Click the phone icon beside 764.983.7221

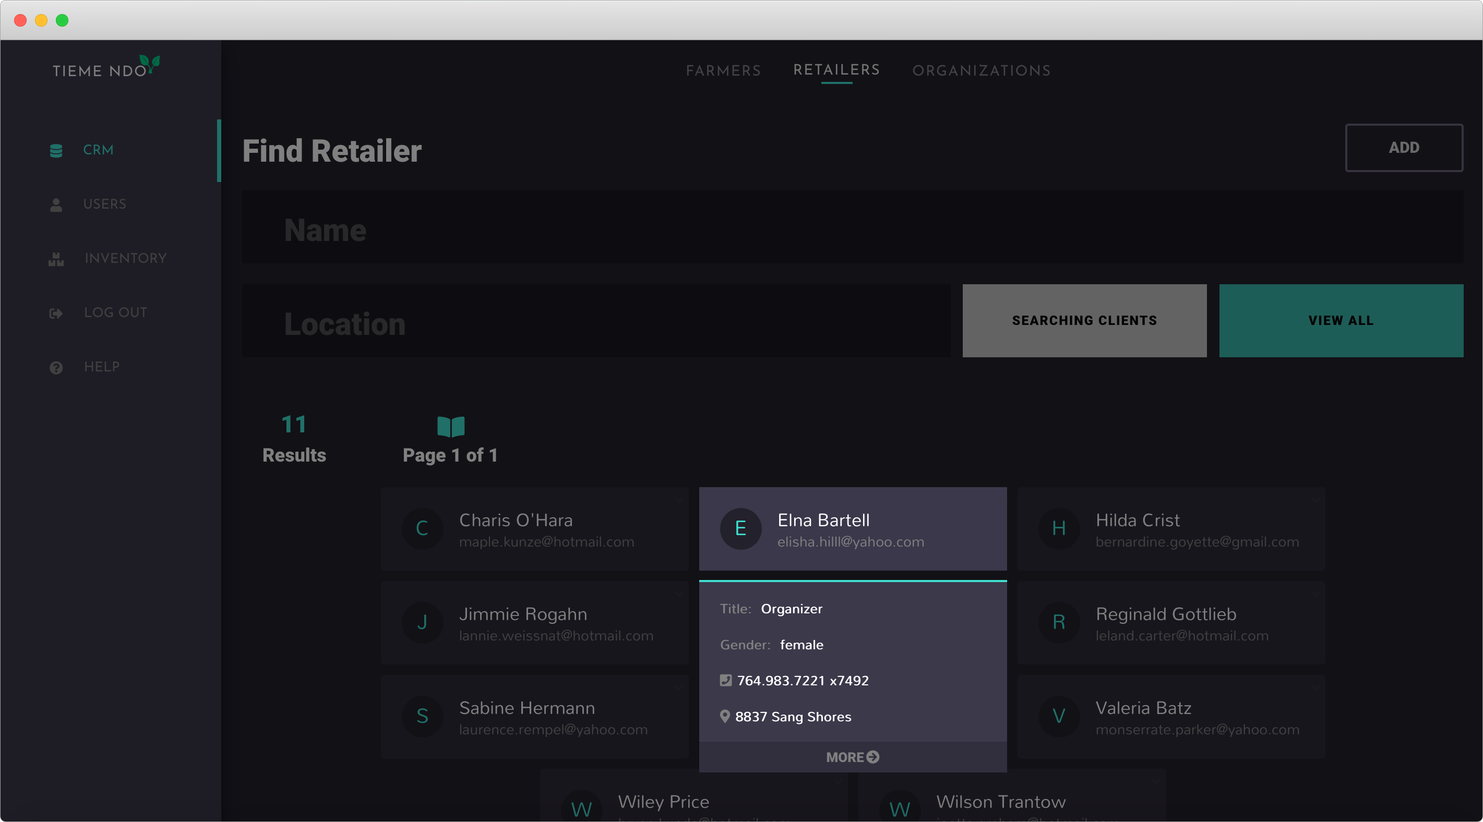point(725,680)
